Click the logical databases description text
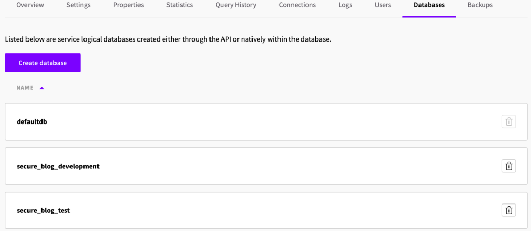This screenshot has height=231, width=531. coord(167,39)
